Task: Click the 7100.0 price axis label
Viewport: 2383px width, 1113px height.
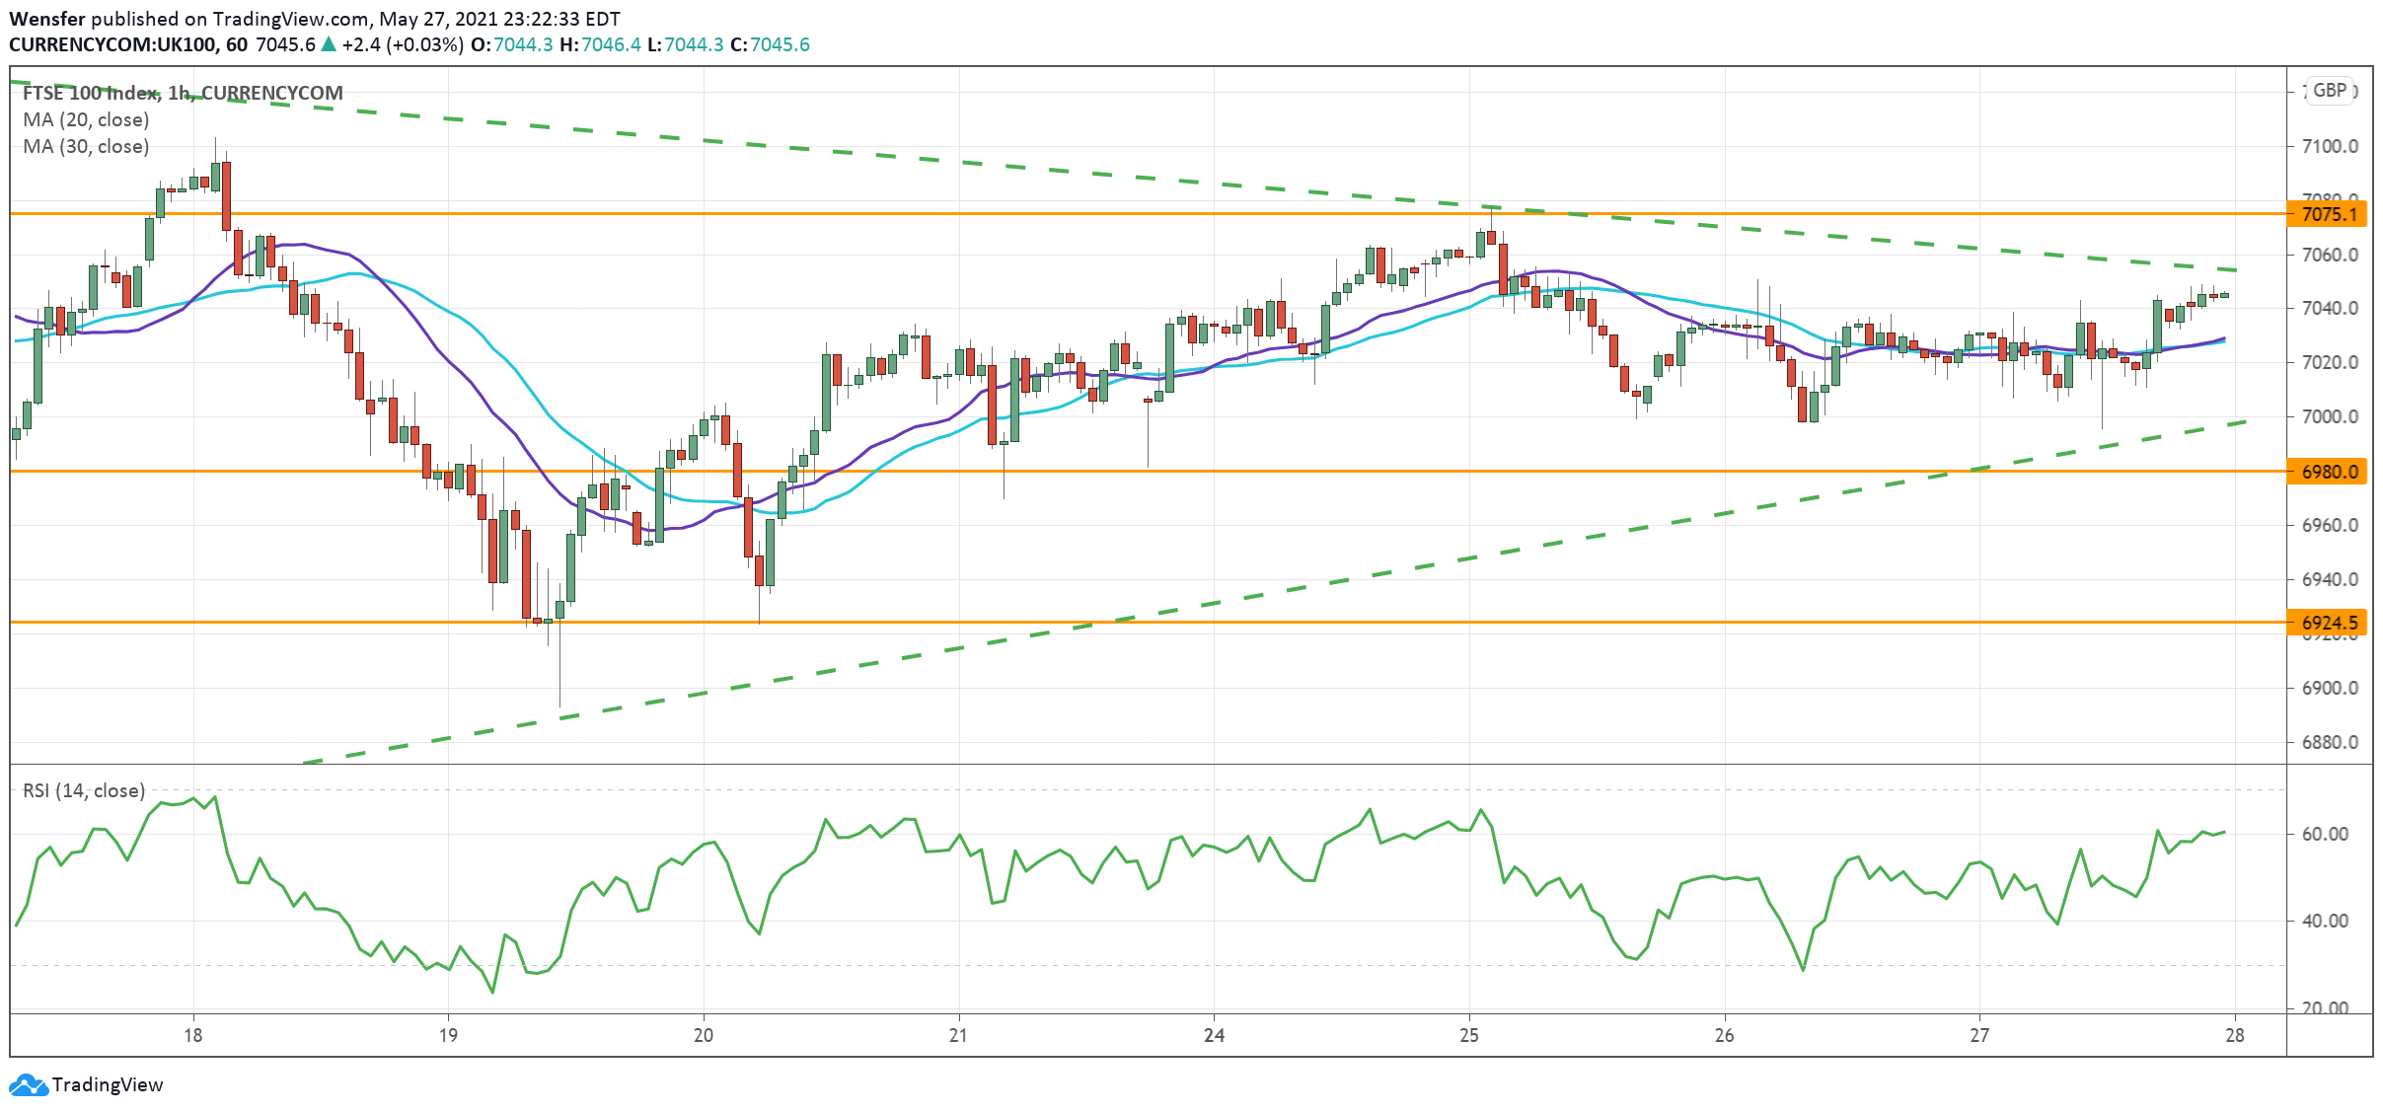Action: click(2329, 146)
